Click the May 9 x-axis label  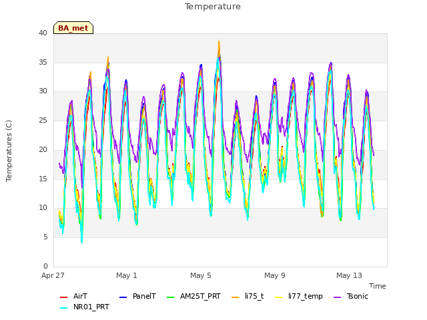tap(275, 275)
